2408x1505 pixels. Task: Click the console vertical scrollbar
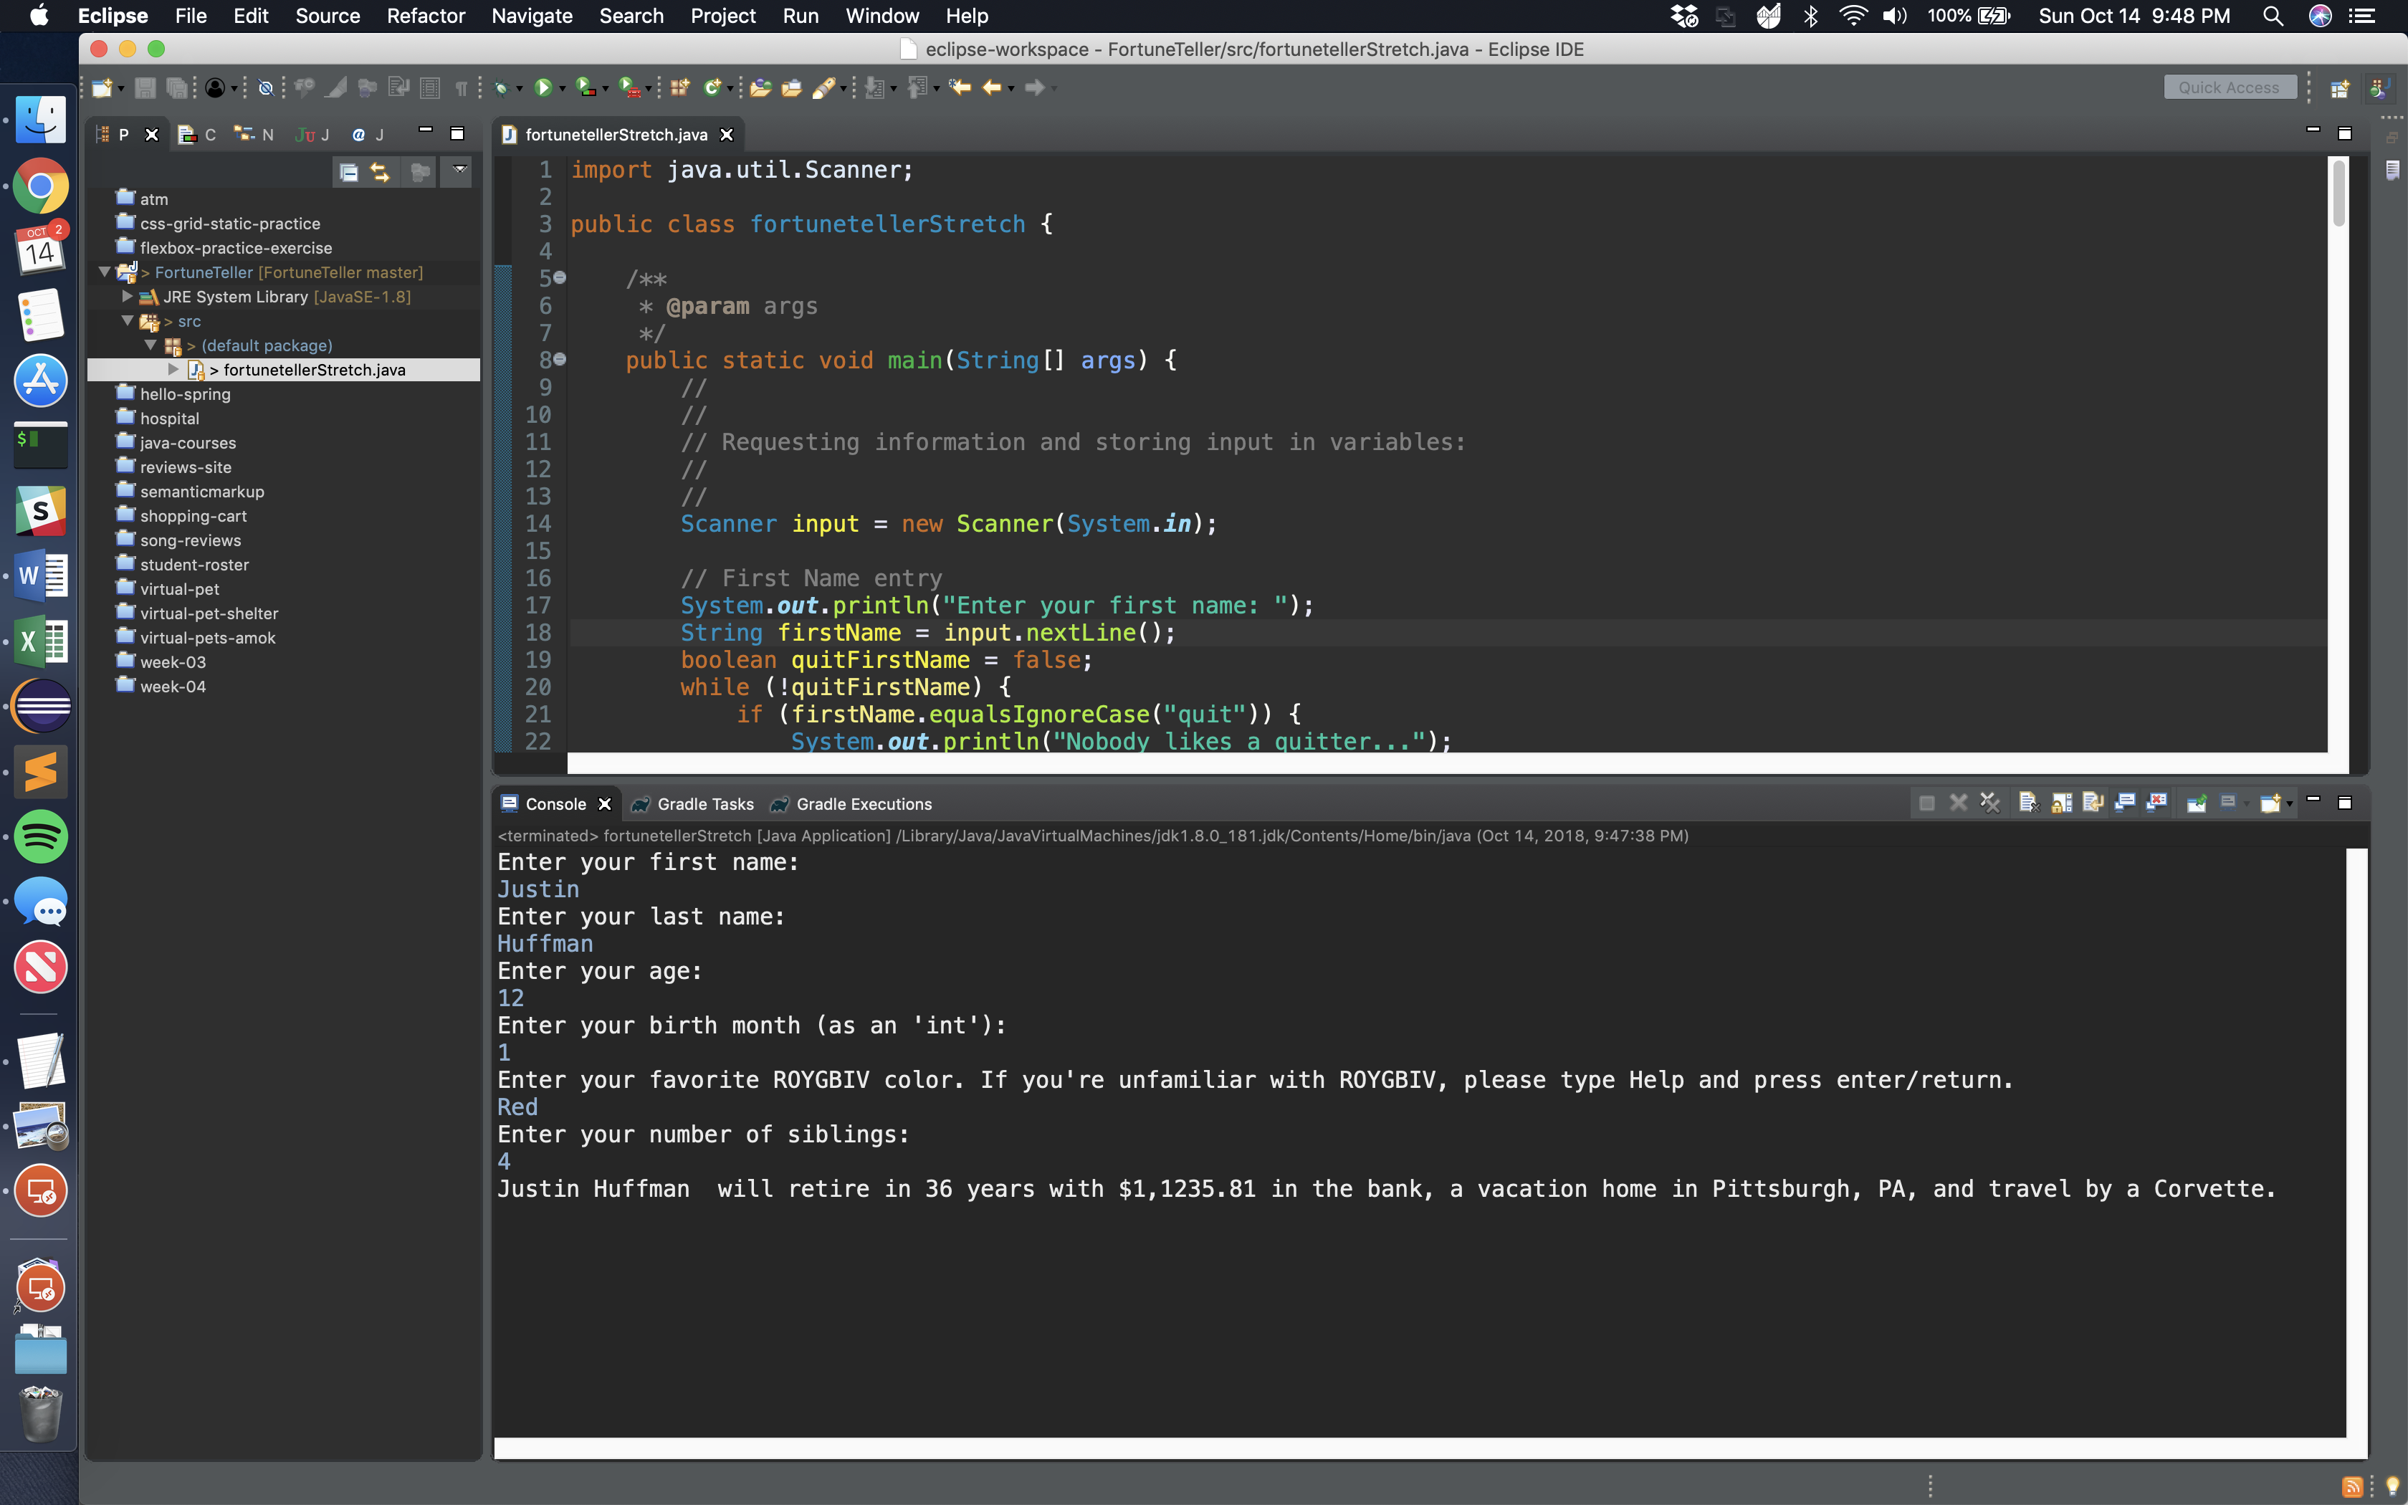2356,1142
